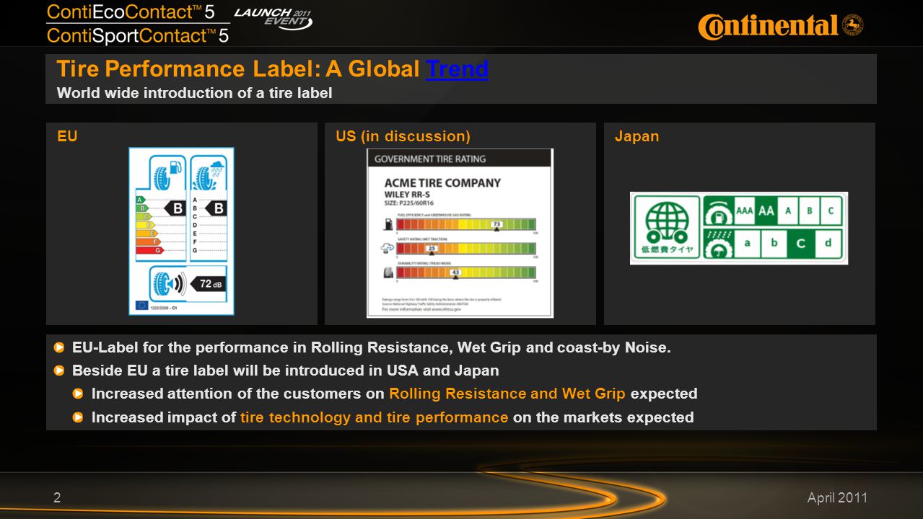Select the "Japan" panel heading
Image resolution: width=923 pixels, height=519 pixels.
(637, 136)
